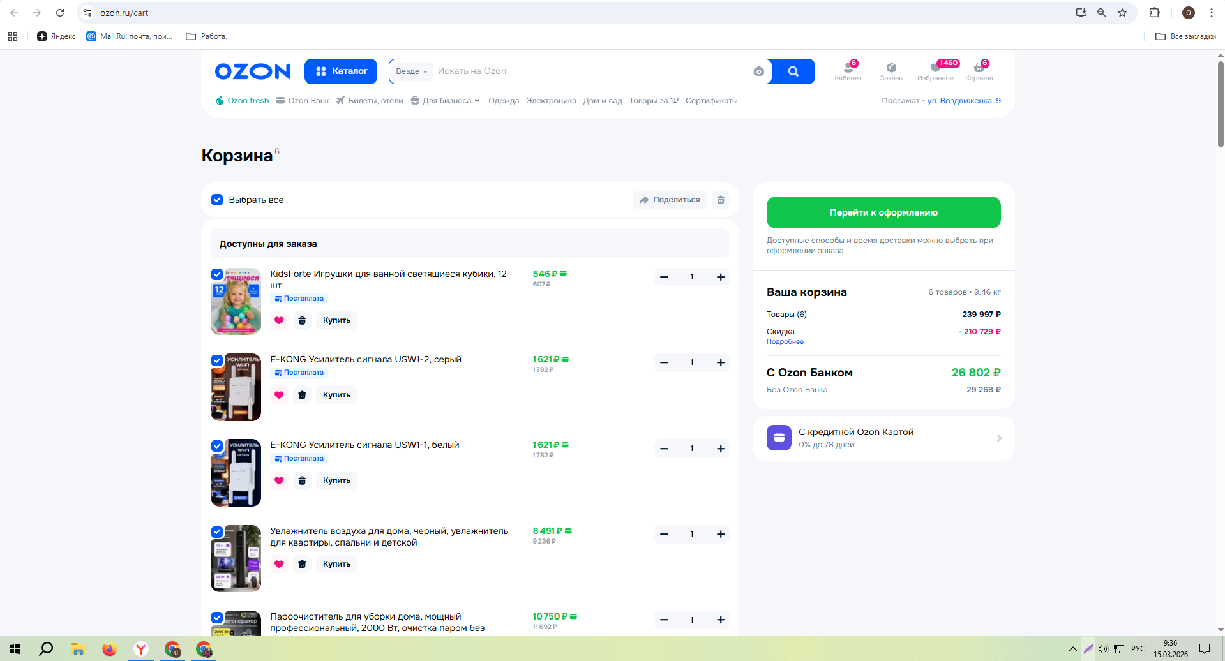
Task: Delete selected items with top trash icon
Action: pyautogui.click(x=721, y=200)
